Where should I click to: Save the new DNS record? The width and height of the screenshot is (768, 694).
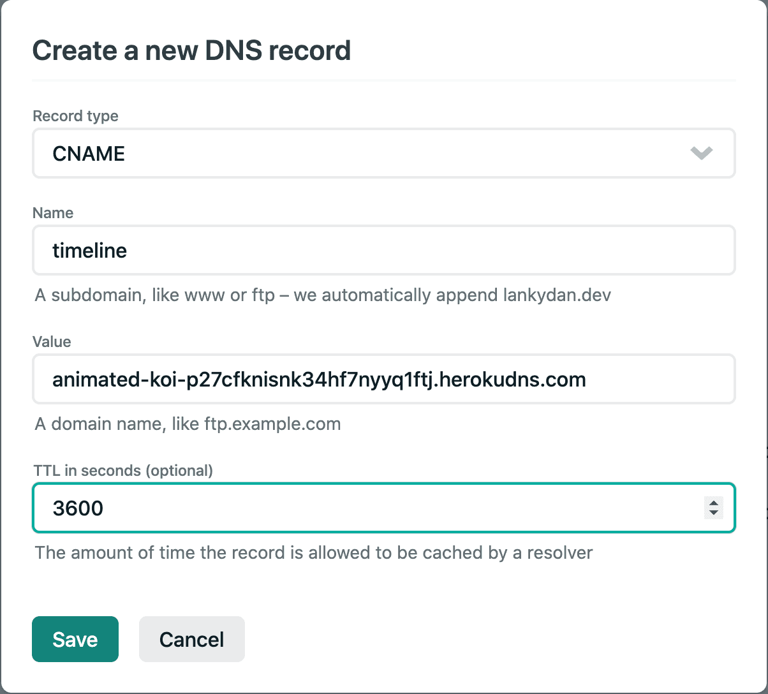click(x=75, y=639)
